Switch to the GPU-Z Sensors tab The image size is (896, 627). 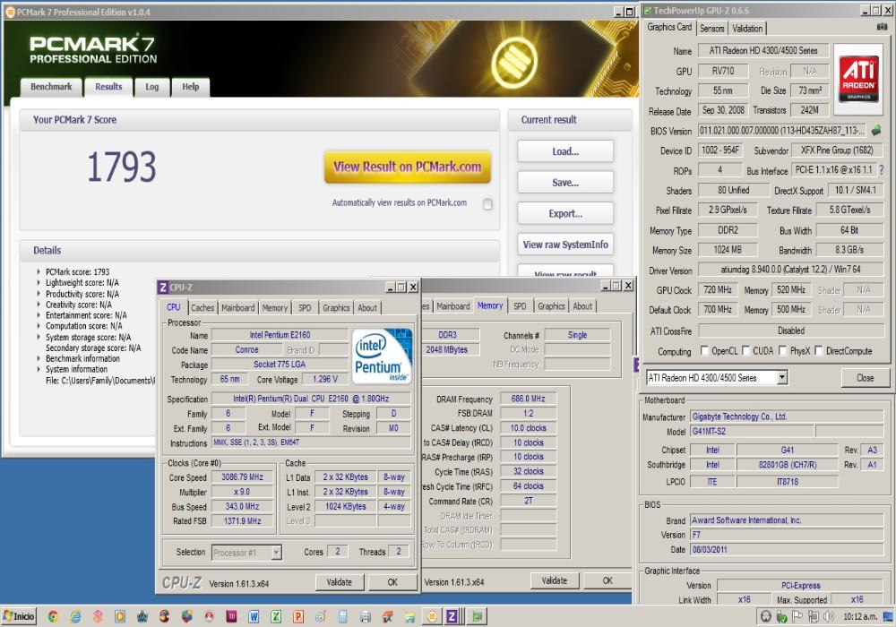click(x=711, y=28)
